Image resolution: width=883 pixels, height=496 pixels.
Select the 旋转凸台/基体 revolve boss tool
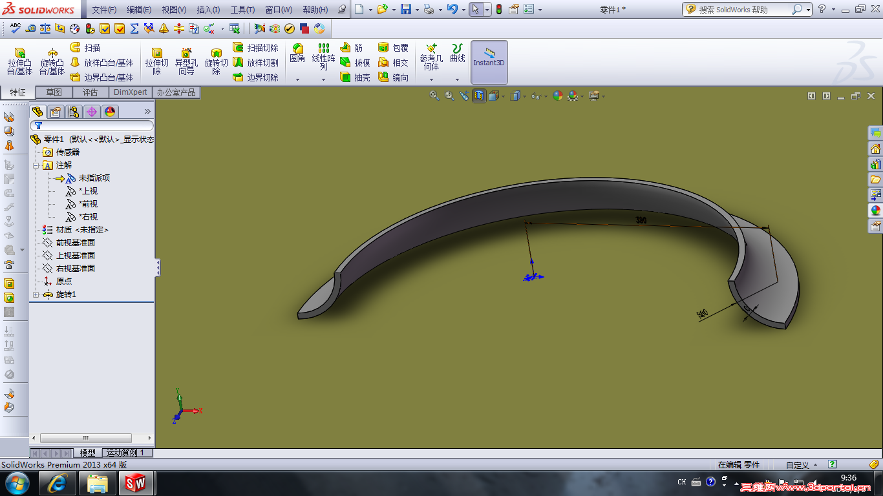tap(52, 61)
